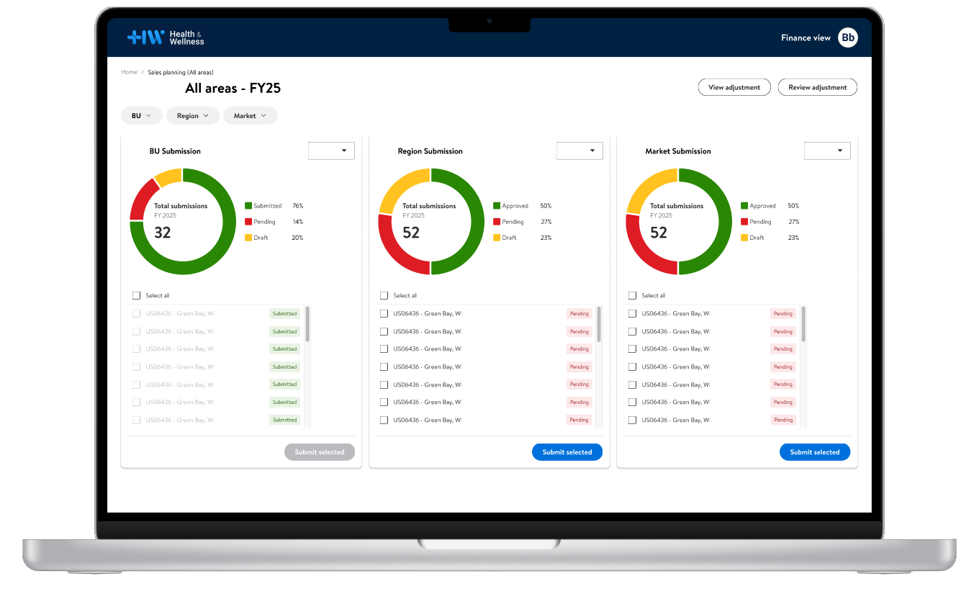Open the Market filter dropdown
979x589 pixels.
pyautogui.click(x=250, y=116)
